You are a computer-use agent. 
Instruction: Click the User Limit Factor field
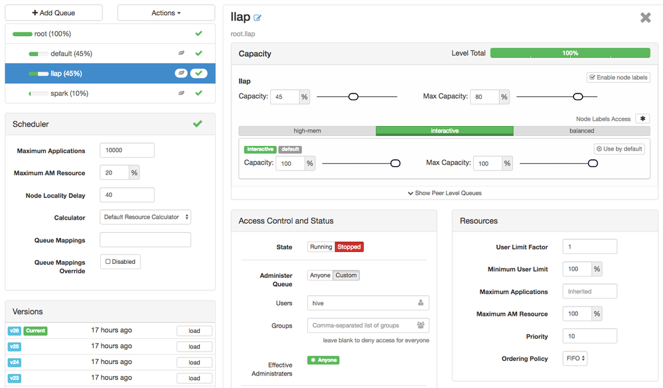590,247
